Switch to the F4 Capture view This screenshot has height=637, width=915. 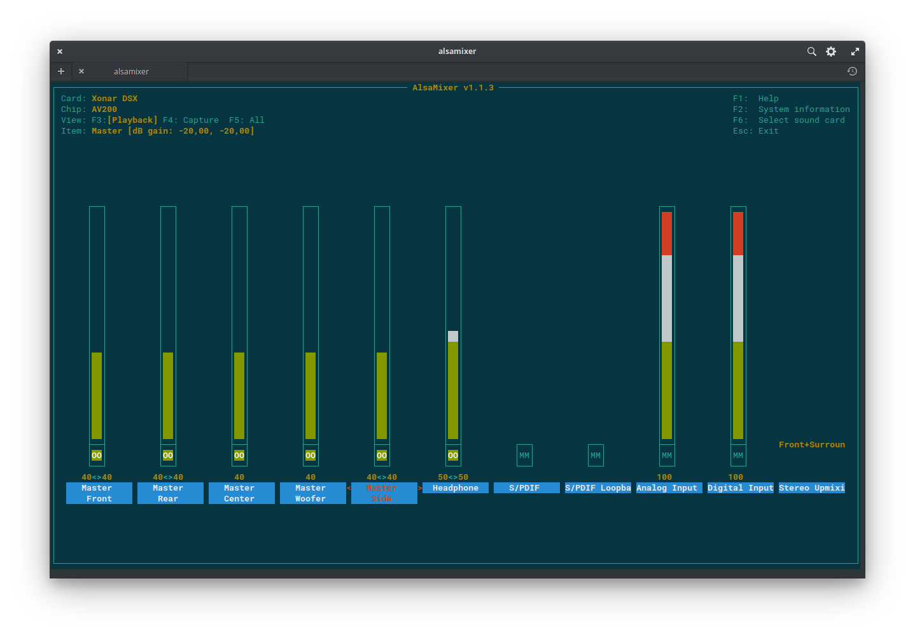coord(191,120)
